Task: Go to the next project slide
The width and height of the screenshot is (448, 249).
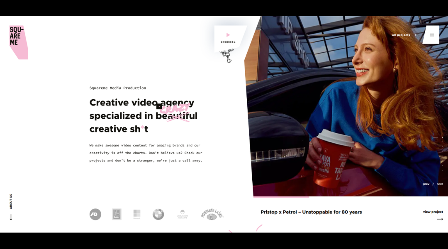Action: coord(440,184)
